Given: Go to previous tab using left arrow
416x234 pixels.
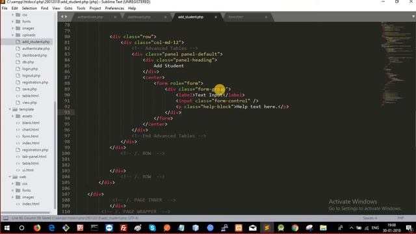Looking at the screenshot, I should pyautogui.click(x=62, y=17).
